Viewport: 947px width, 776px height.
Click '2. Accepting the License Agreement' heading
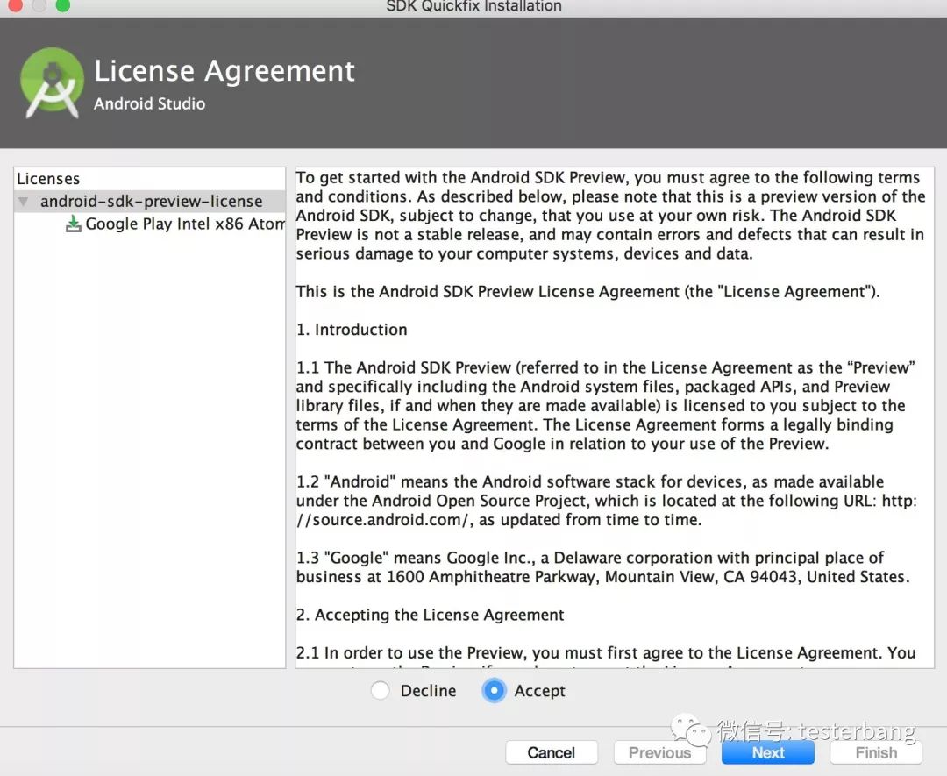click(430, 615)
